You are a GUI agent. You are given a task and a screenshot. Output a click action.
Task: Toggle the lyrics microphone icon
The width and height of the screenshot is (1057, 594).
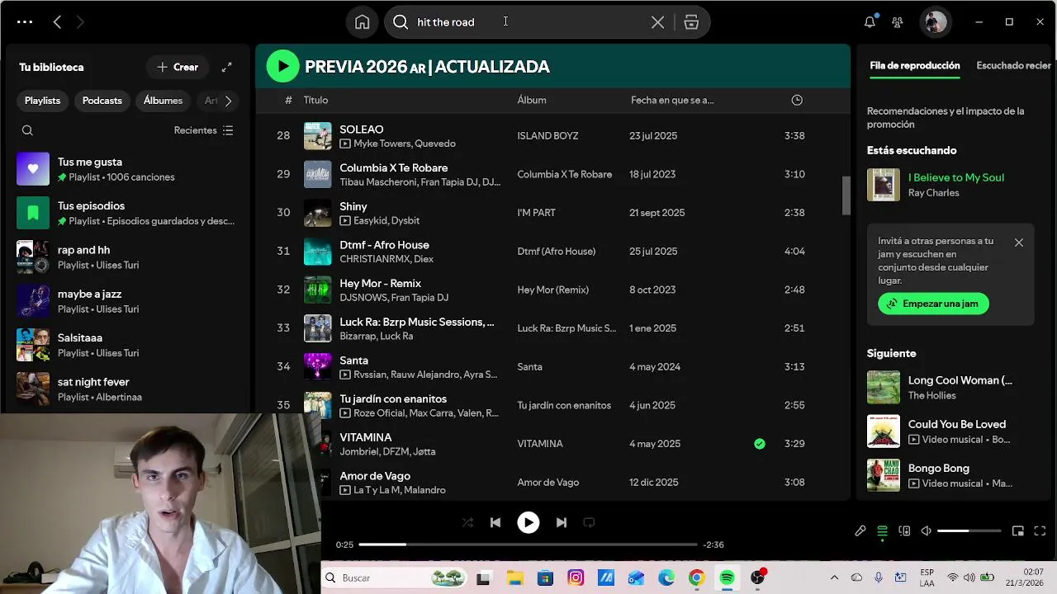[860, 531]
